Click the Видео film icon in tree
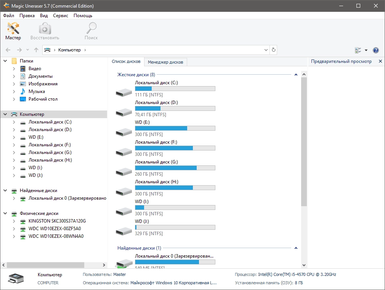385x290 pixels. (x=23, y=69)
